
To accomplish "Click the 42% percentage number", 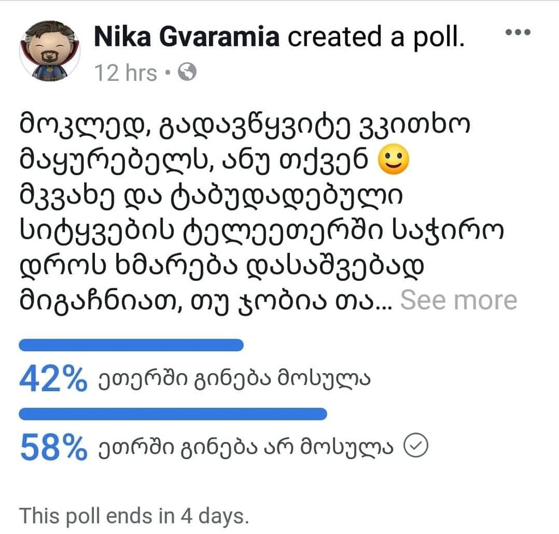I will pos(53,379).
